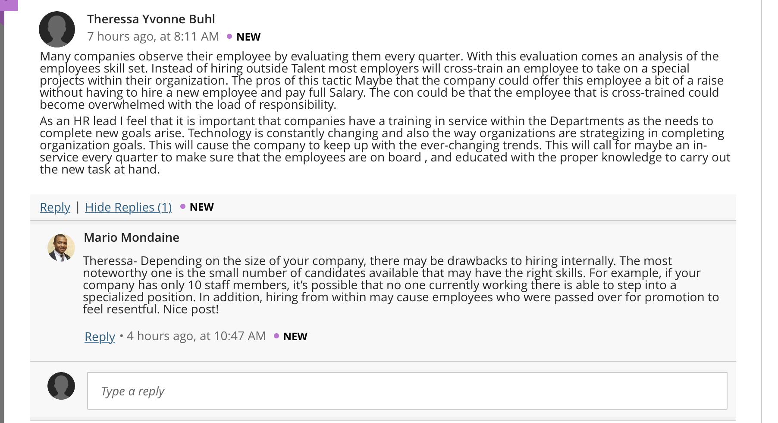Image resolution: width=778 pixels, height=423 pixels.
Task: Click the 7 hours ago timestamp
Action: coord(153,36)
